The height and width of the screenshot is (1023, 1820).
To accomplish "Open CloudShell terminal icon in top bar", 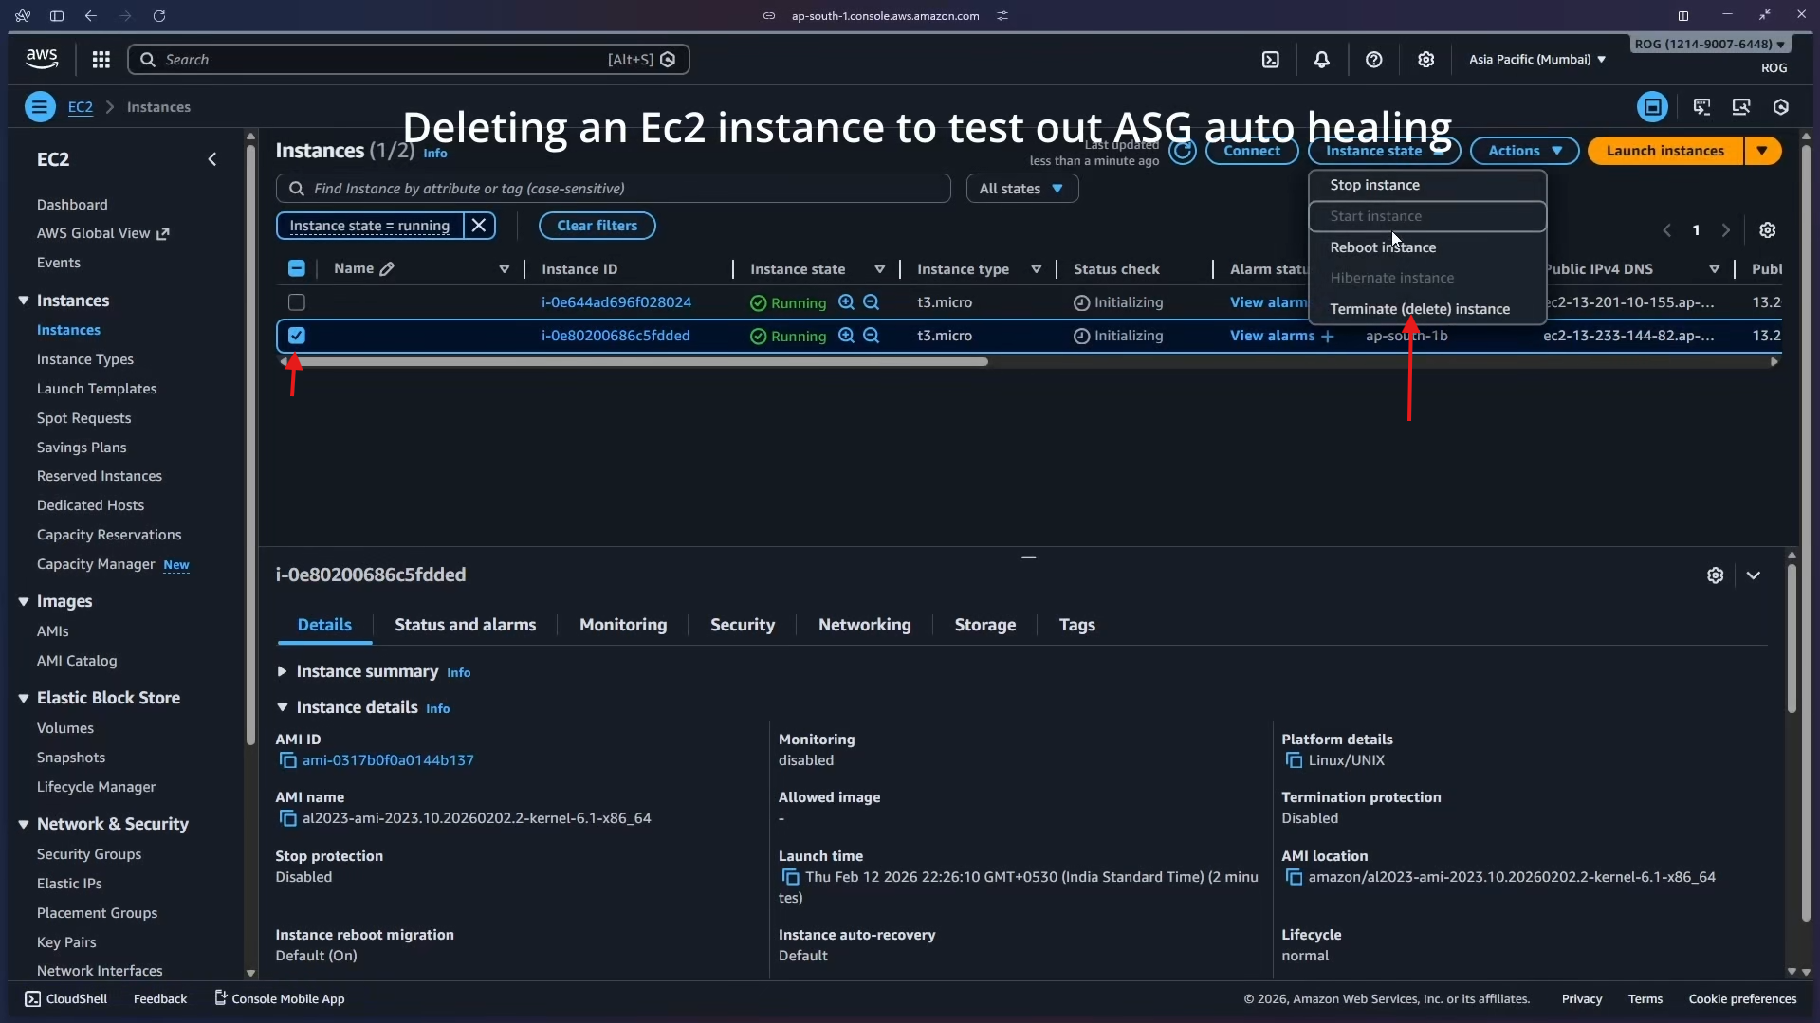I will 1271,59.
